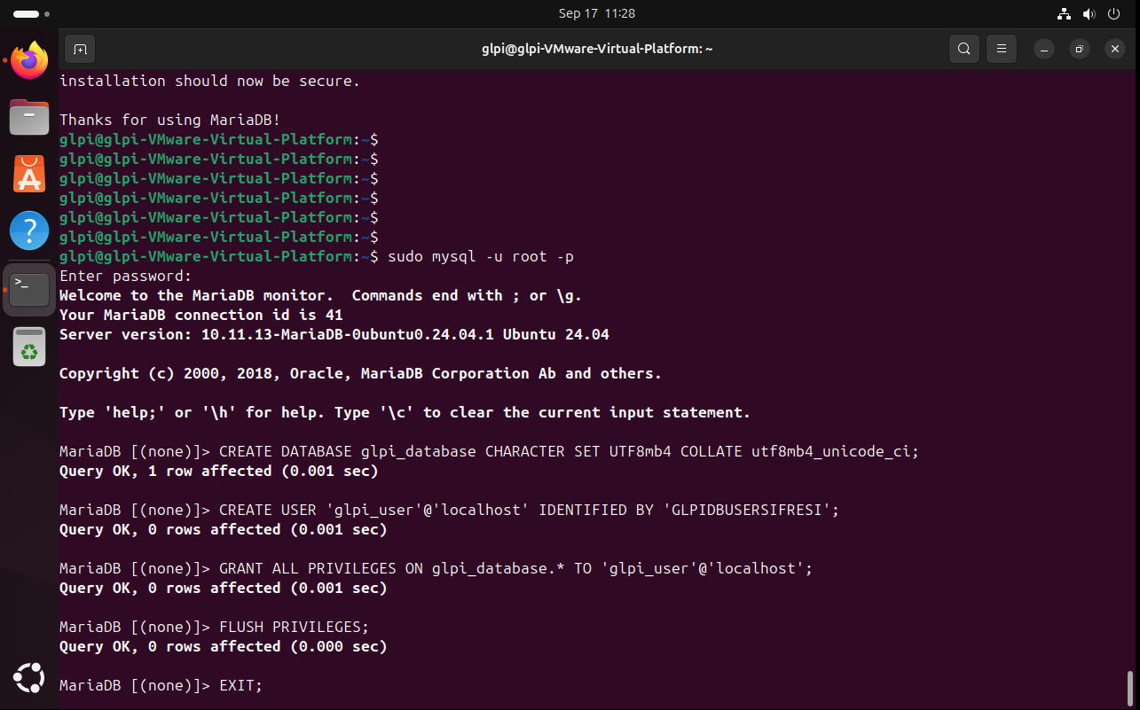1140x710 pixels.
Task: Open the Trash from the dock
Action: [29, 347]
